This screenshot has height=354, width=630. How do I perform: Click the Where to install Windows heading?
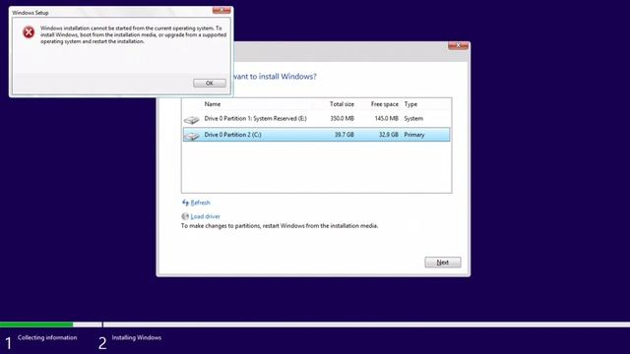pos(275,77)
